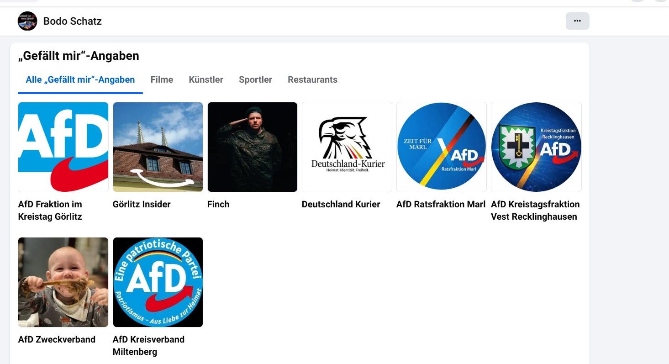Click Bodo Schatz profile avatar
The height and width of the screenshot is (364, 669).
27,21
